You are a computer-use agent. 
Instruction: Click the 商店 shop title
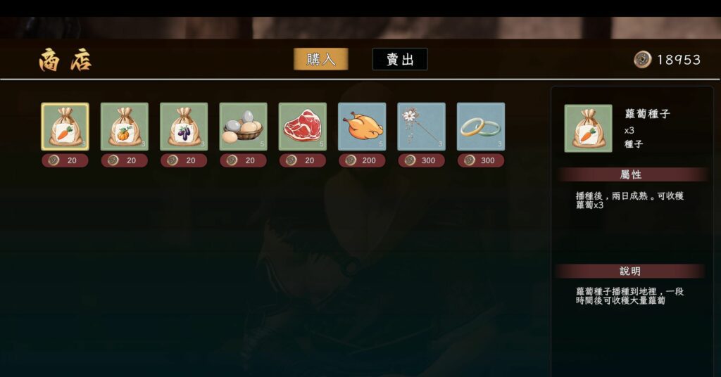click(x=65, y=60)
